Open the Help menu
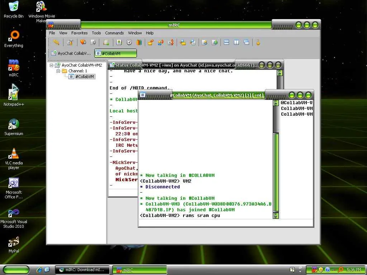This screenshot has width=367, height=275. [149, 33]
